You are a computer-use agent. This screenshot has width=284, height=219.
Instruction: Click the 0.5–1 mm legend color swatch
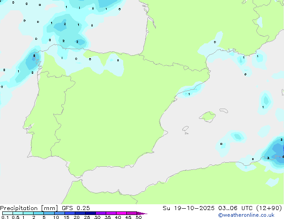pos(18,213)
